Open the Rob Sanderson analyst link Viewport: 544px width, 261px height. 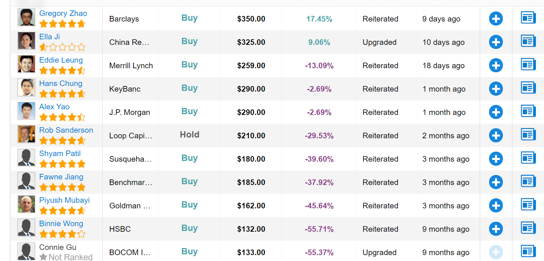click(66, 130)
